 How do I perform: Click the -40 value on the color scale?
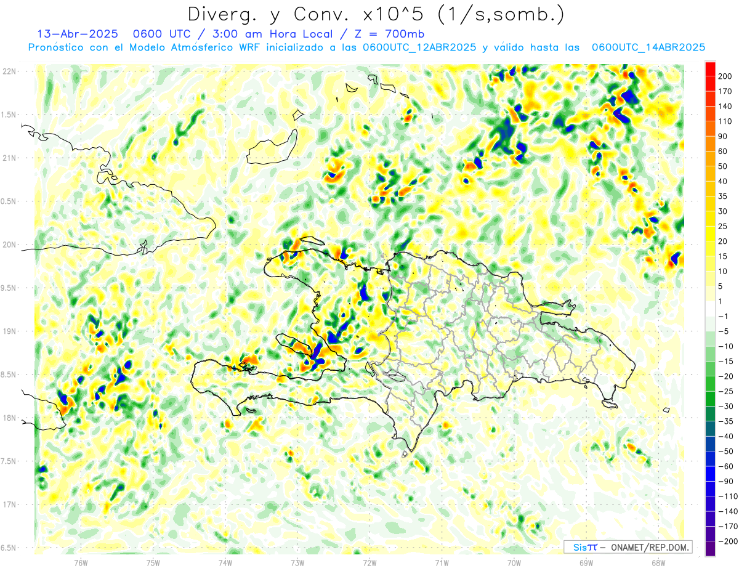coord(727,436)
